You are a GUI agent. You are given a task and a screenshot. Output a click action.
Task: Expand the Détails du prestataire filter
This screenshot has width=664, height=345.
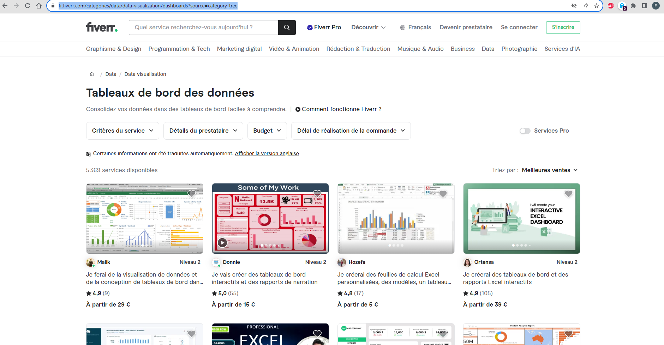203,131
